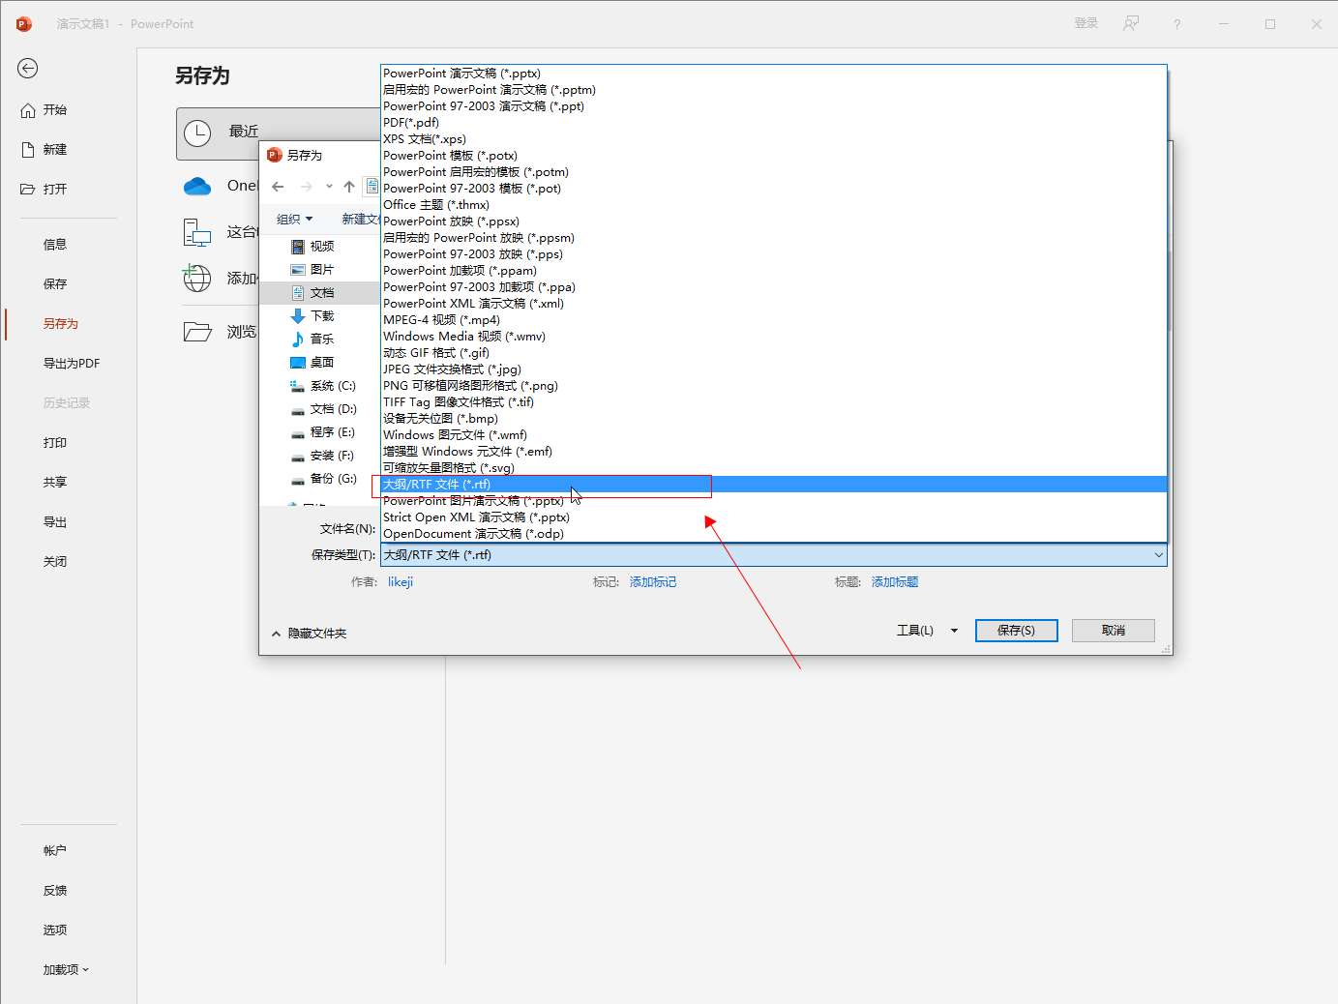Click the forward arrow in save dialog

coord(306,187)
